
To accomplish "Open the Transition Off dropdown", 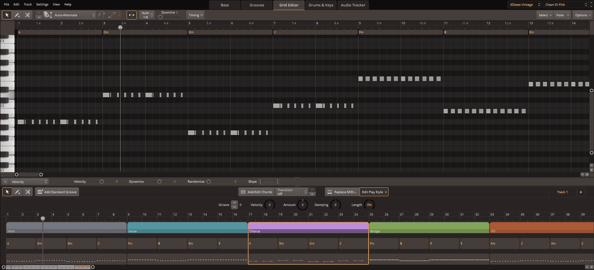I will click(x=292, y=192).
